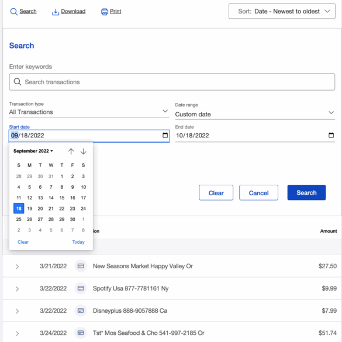
Task: Click Spotify Usa 877-7781161 Ny description
Action: pos(130,288)
